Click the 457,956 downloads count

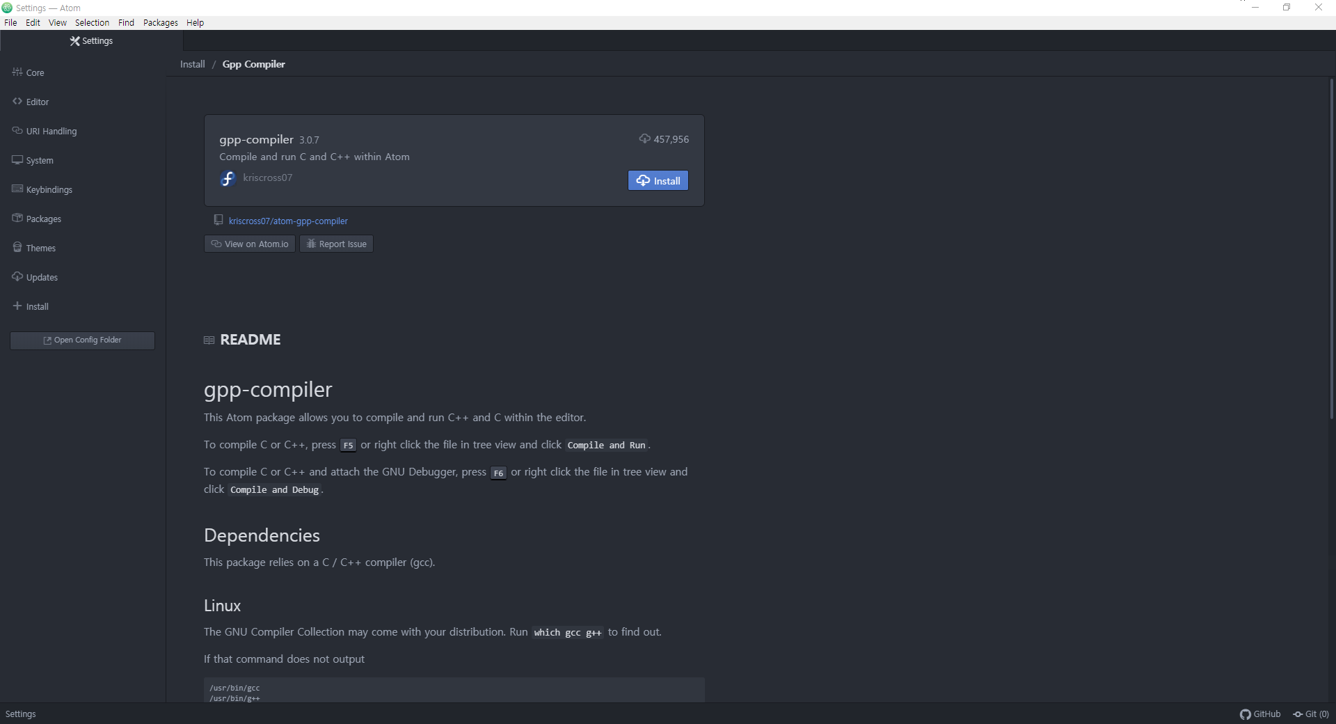[x=671, y=139]
